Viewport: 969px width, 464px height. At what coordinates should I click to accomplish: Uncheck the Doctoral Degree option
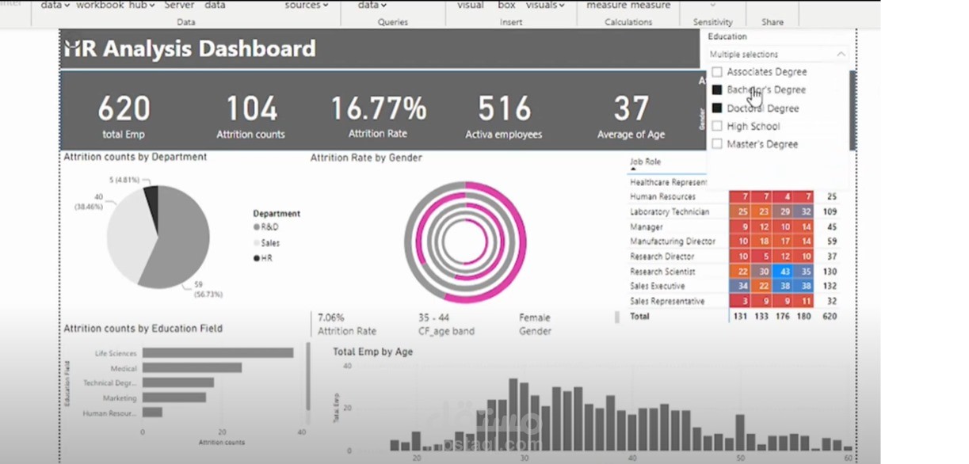pos(717,108)
